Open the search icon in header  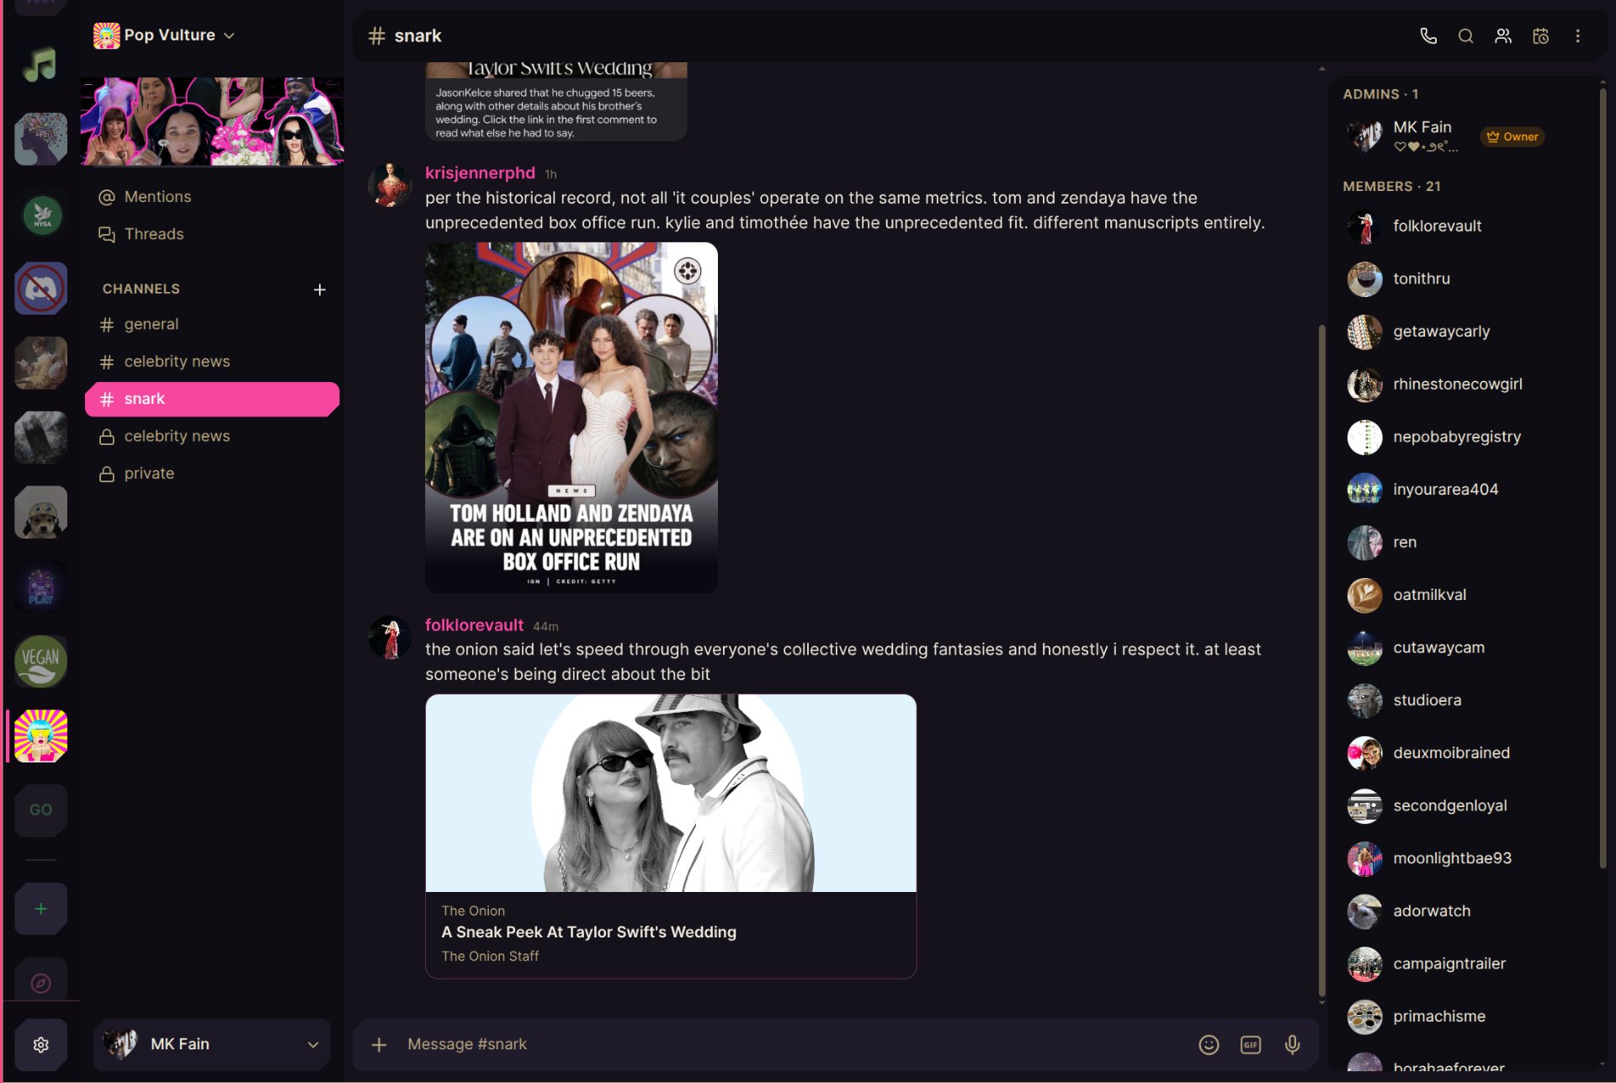[x=1465, y=35]
